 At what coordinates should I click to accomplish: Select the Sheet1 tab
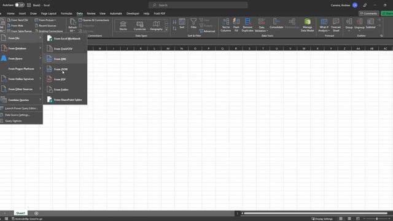coord(20,213)
